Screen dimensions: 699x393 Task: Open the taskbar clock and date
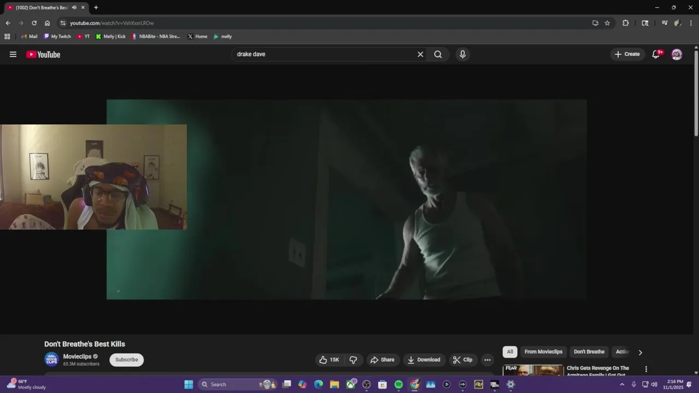click(673, 384)
